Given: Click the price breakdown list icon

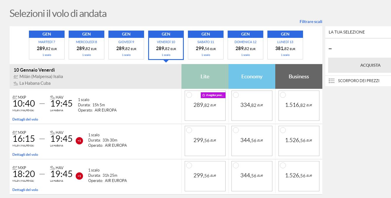Looking at the screenshot, I should point(331,81).
